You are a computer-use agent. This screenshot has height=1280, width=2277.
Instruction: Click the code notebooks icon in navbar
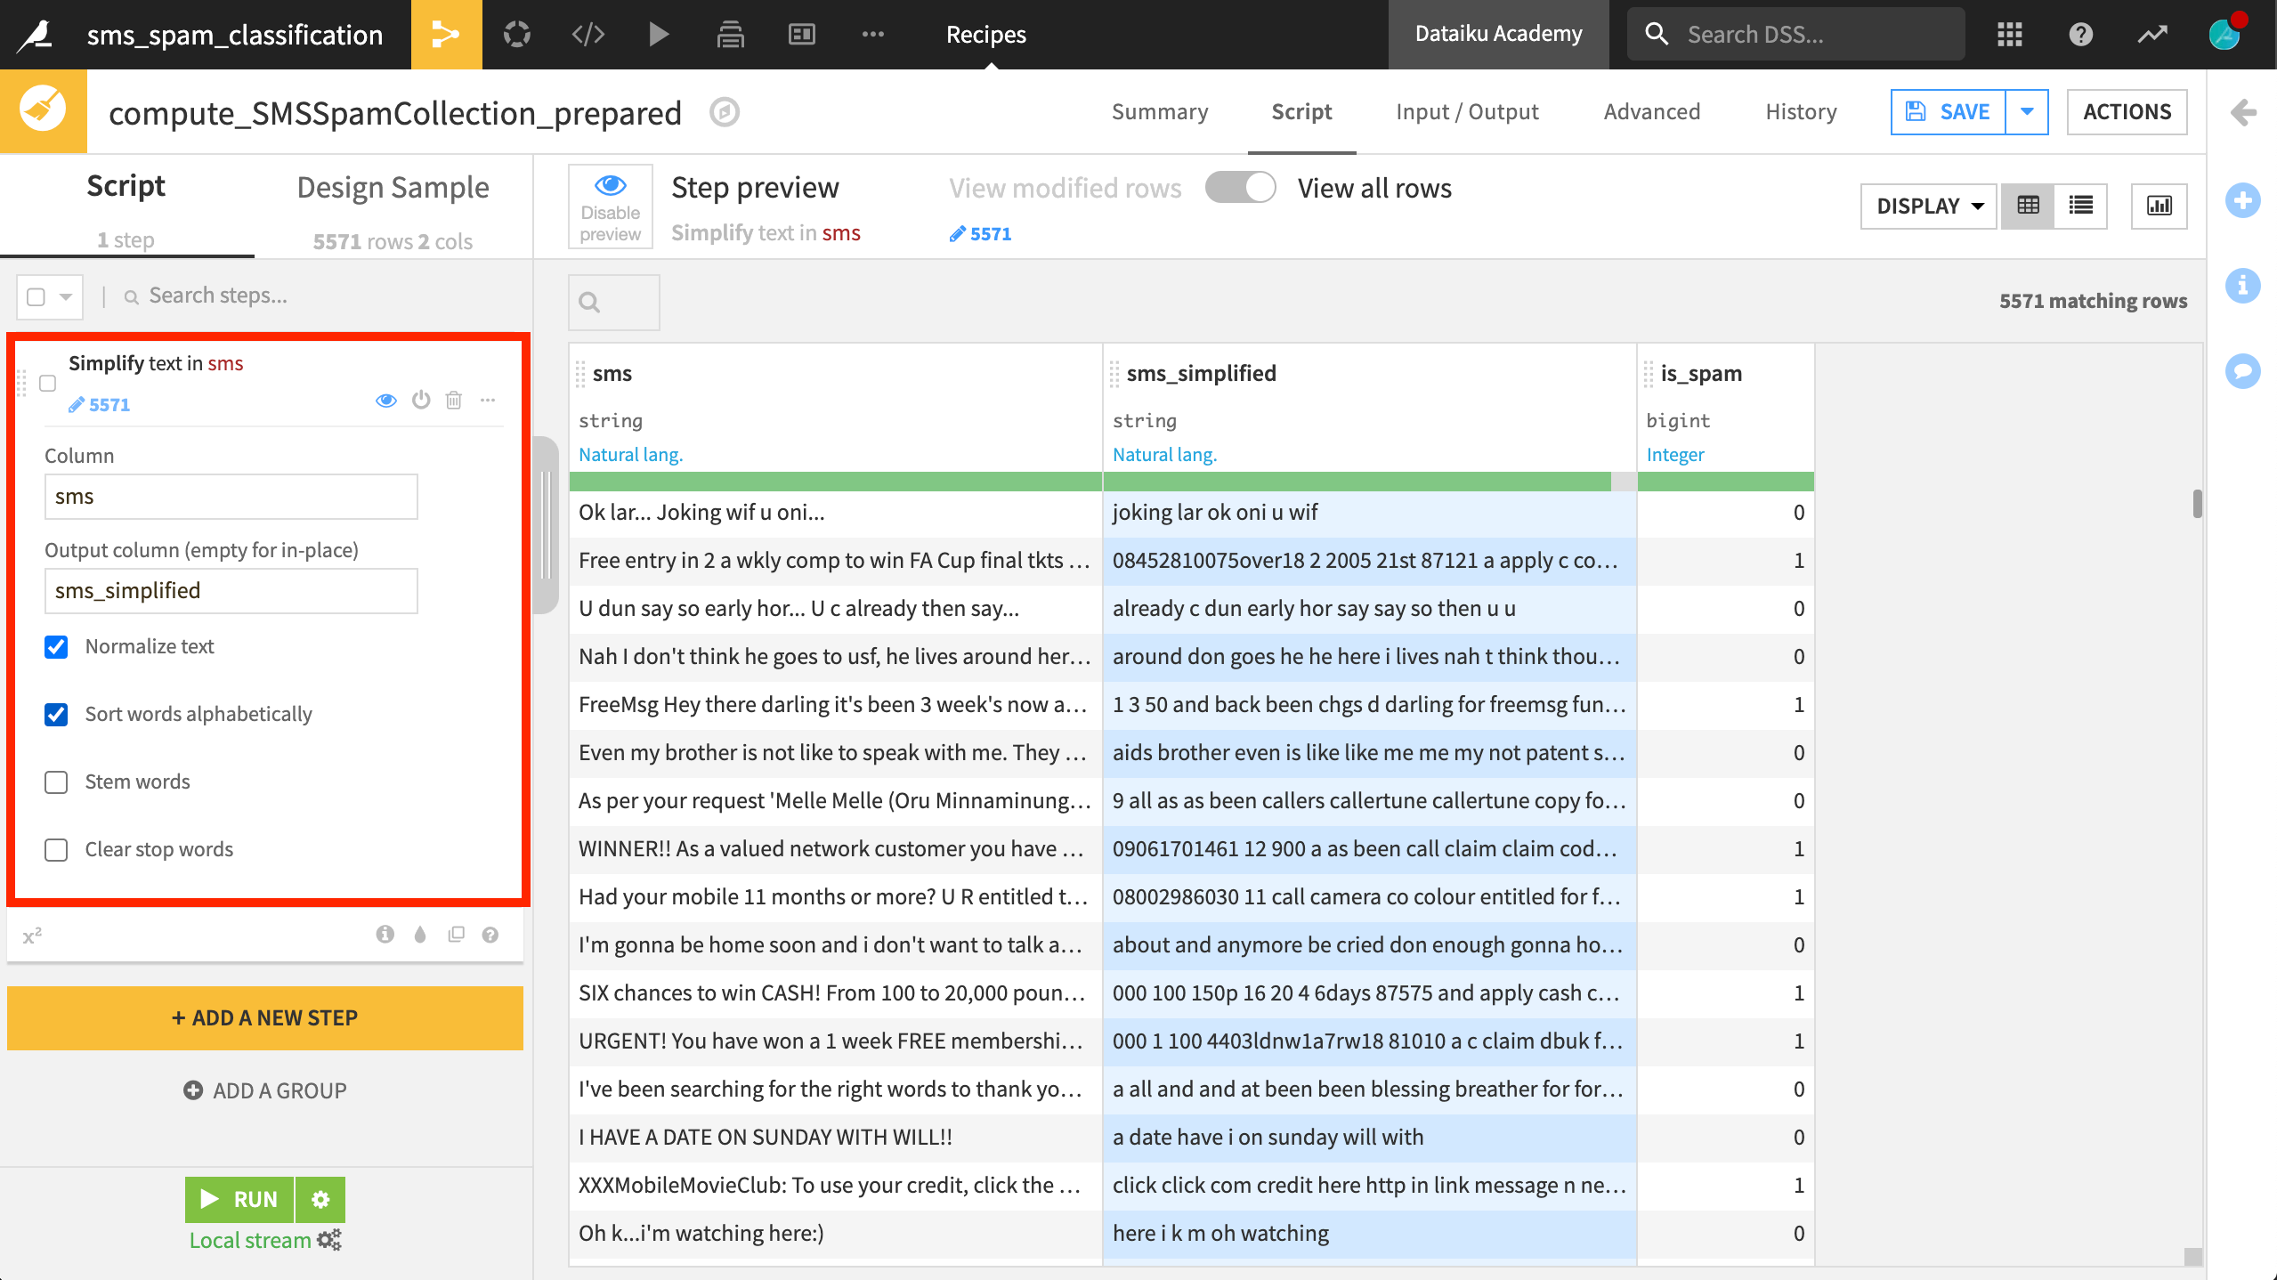point(587,35)
